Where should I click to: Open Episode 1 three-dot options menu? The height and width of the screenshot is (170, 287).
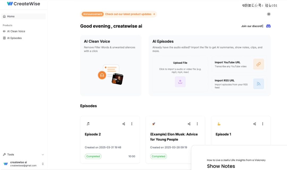click(x=263, y=124)
